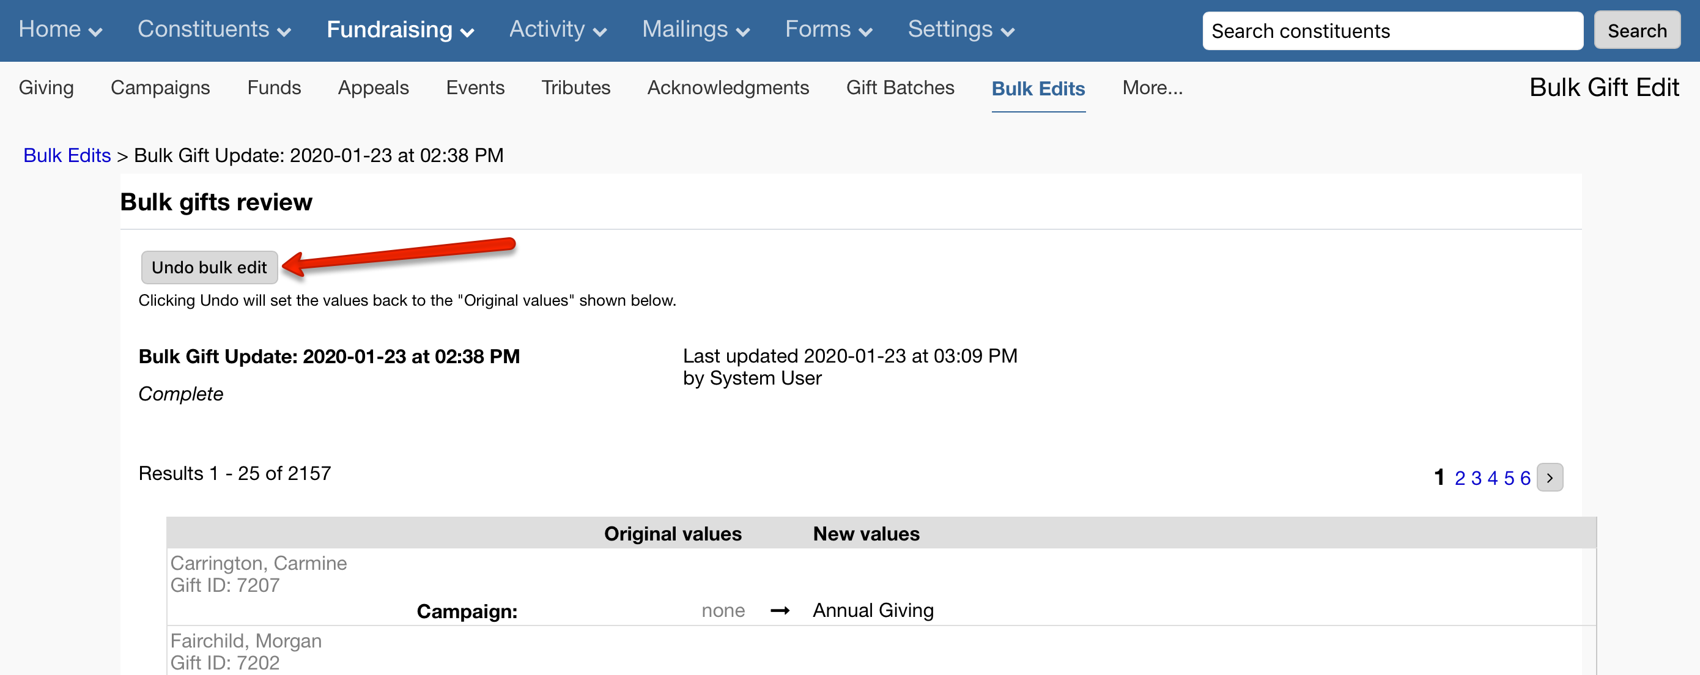
Task: Select the Appeals tab
Action: coord(373,88)
